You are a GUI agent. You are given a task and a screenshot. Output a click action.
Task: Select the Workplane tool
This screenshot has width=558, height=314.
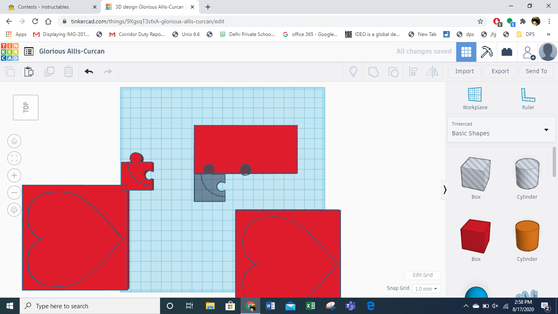pos(475,99)
